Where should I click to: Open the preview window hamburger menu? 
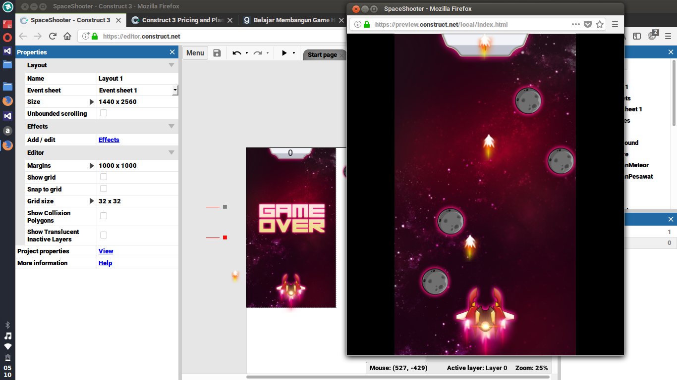615,24
